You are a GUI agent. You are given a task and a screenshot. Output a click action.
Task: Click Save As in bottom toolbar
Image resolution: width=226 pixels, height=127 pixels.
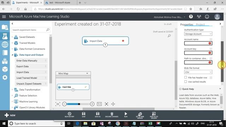(97, 115)
